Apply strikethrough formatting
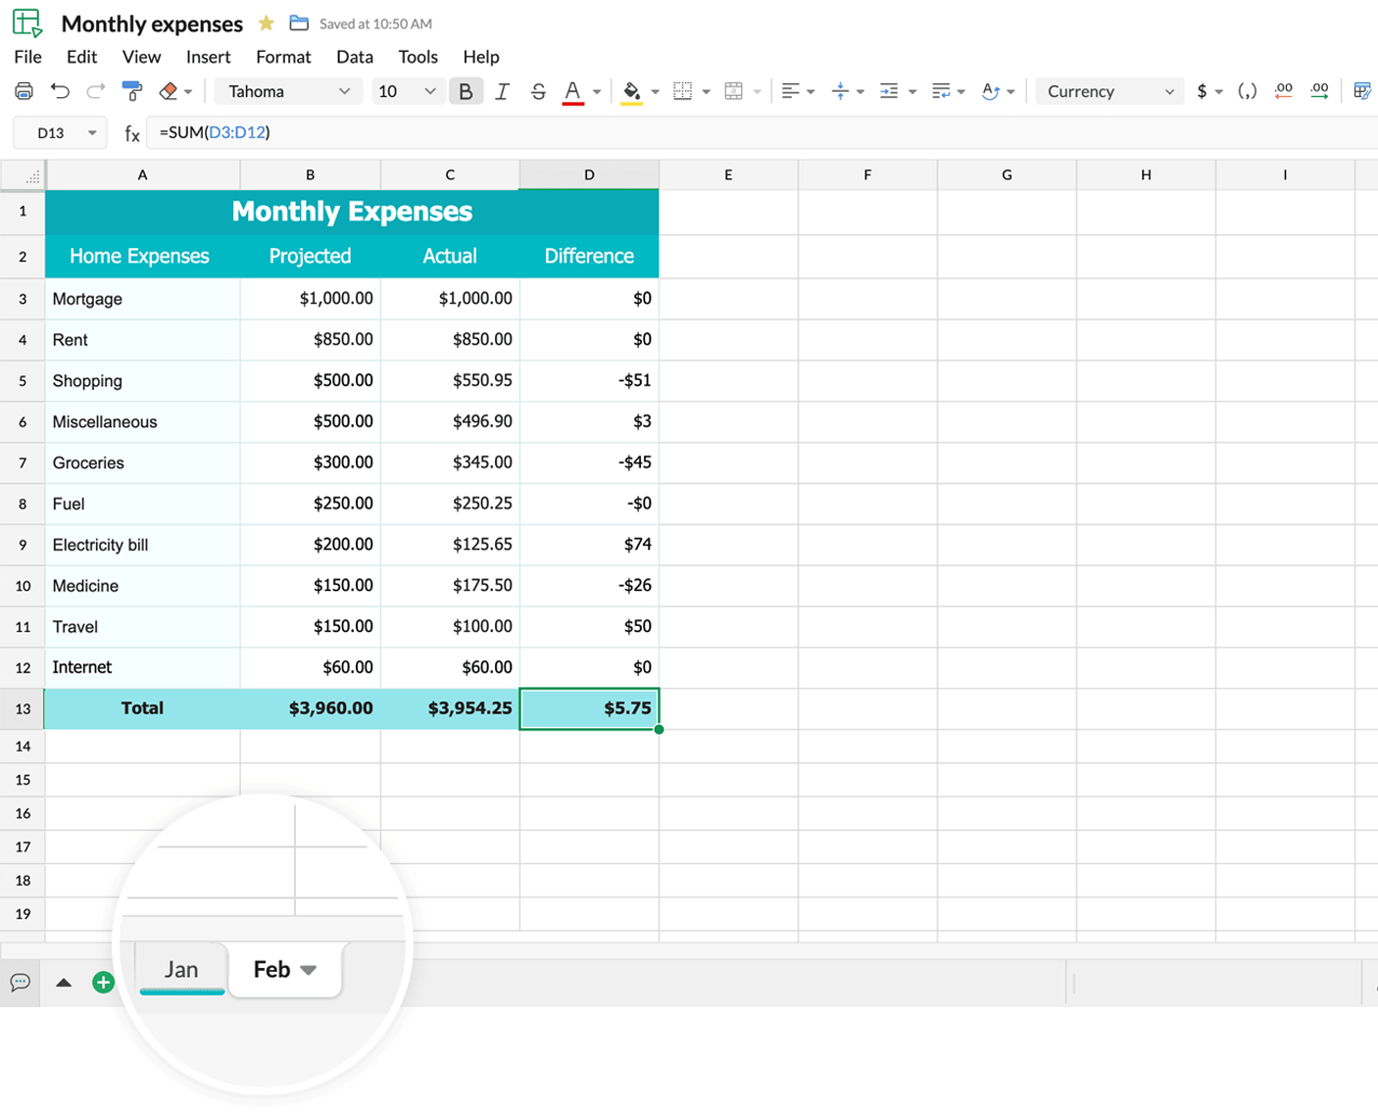This screenshot has height=1112, width=1378. tap(538, 90)
